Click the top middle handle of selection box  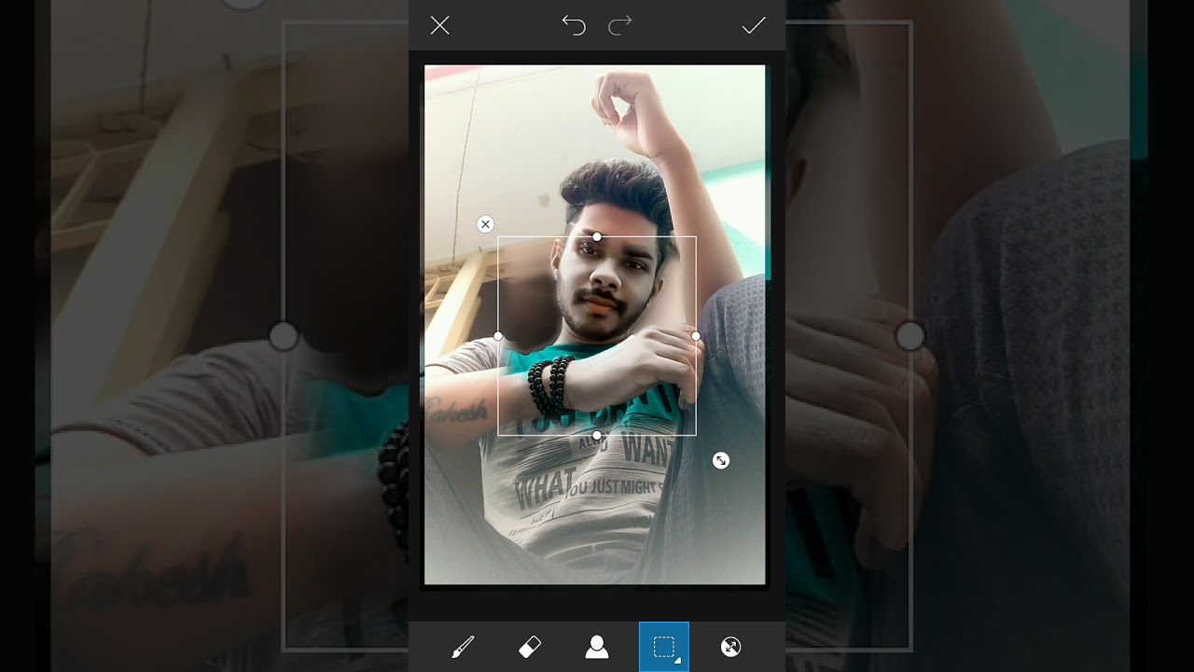(x=597, y=237)
